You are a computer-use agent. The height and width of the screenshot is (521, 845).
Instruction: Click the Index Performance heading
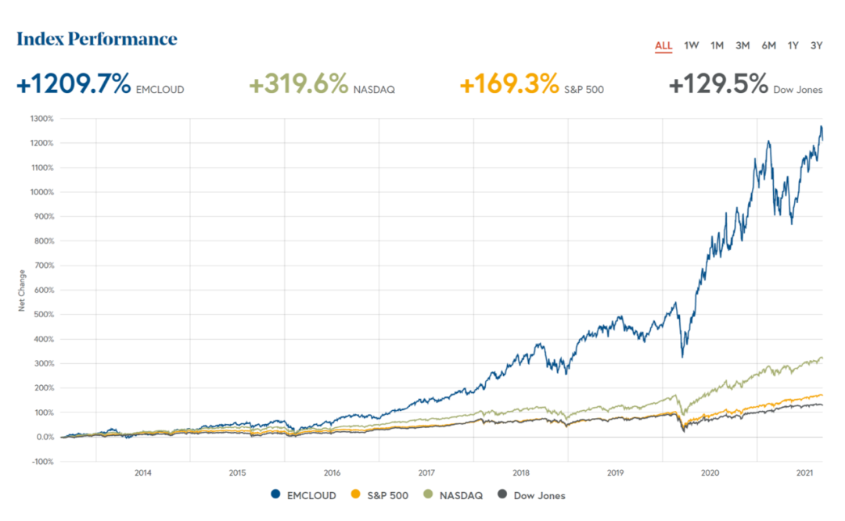pyautogui.click(x=97, y=39)
